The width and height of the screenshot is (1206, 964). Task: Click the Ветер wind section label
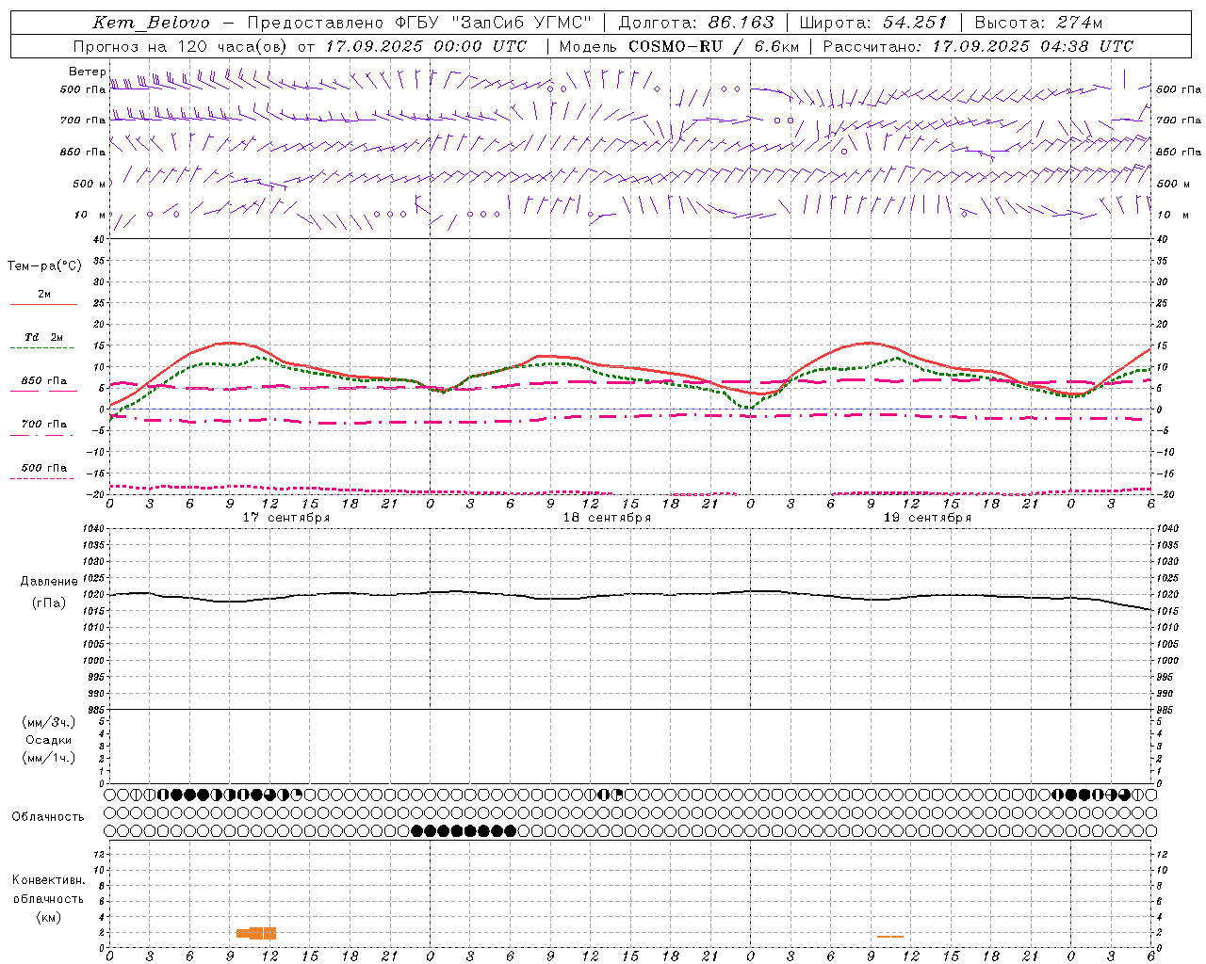point(88,72)
